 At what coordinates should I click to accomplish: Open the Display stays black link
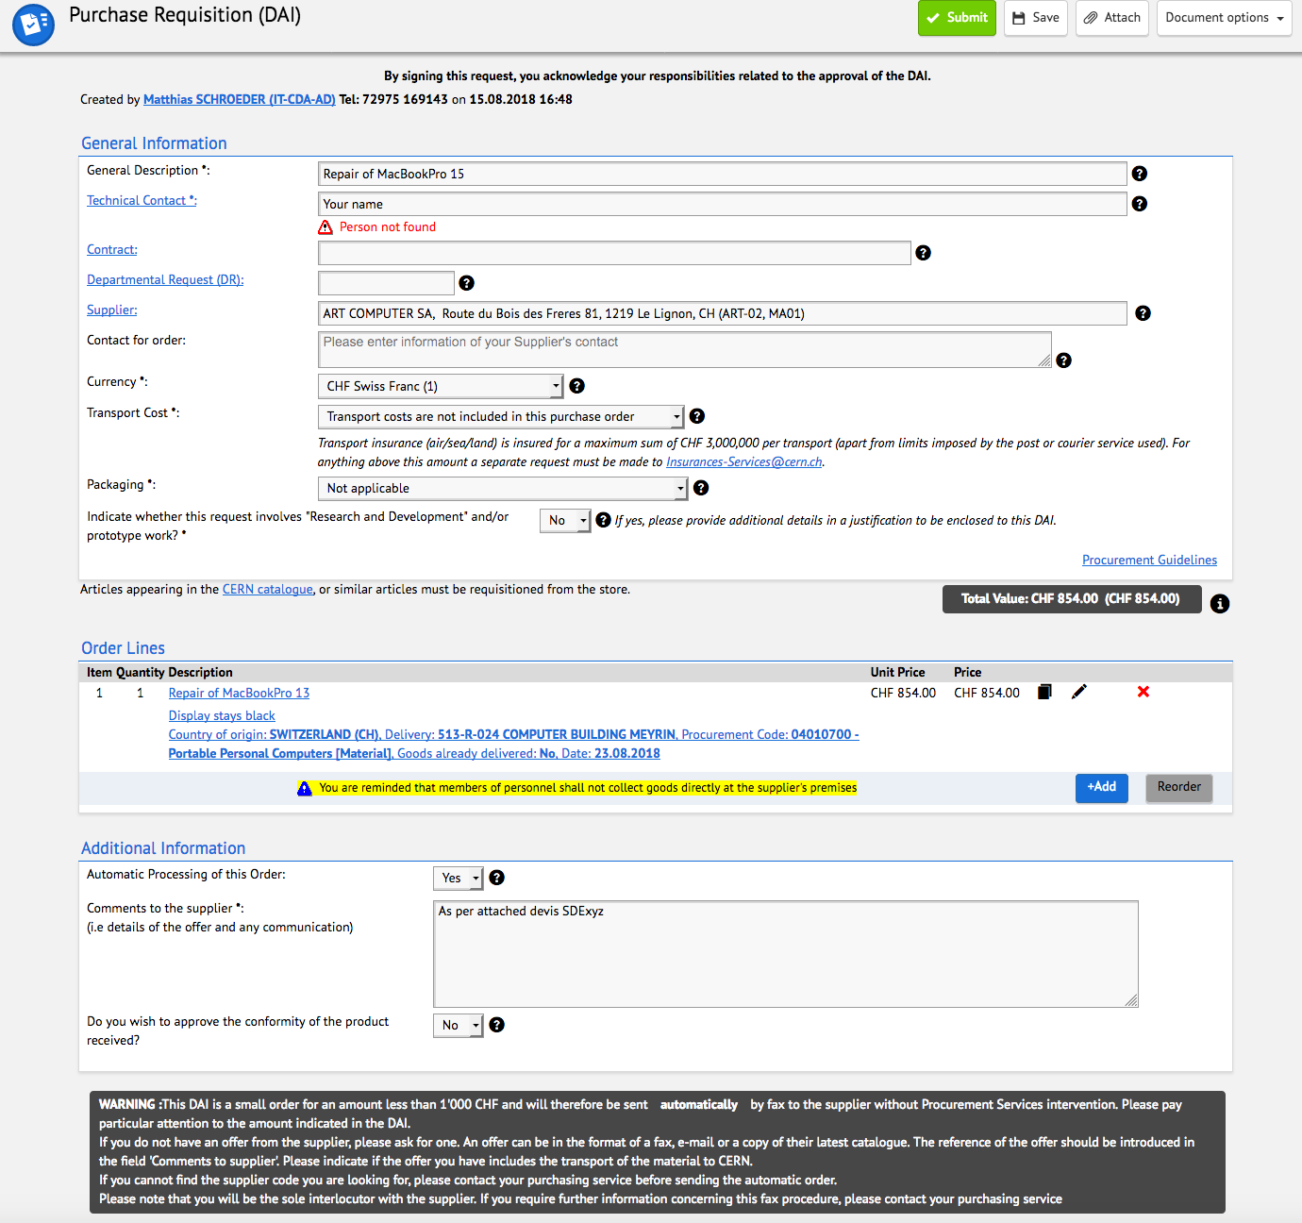222,715
